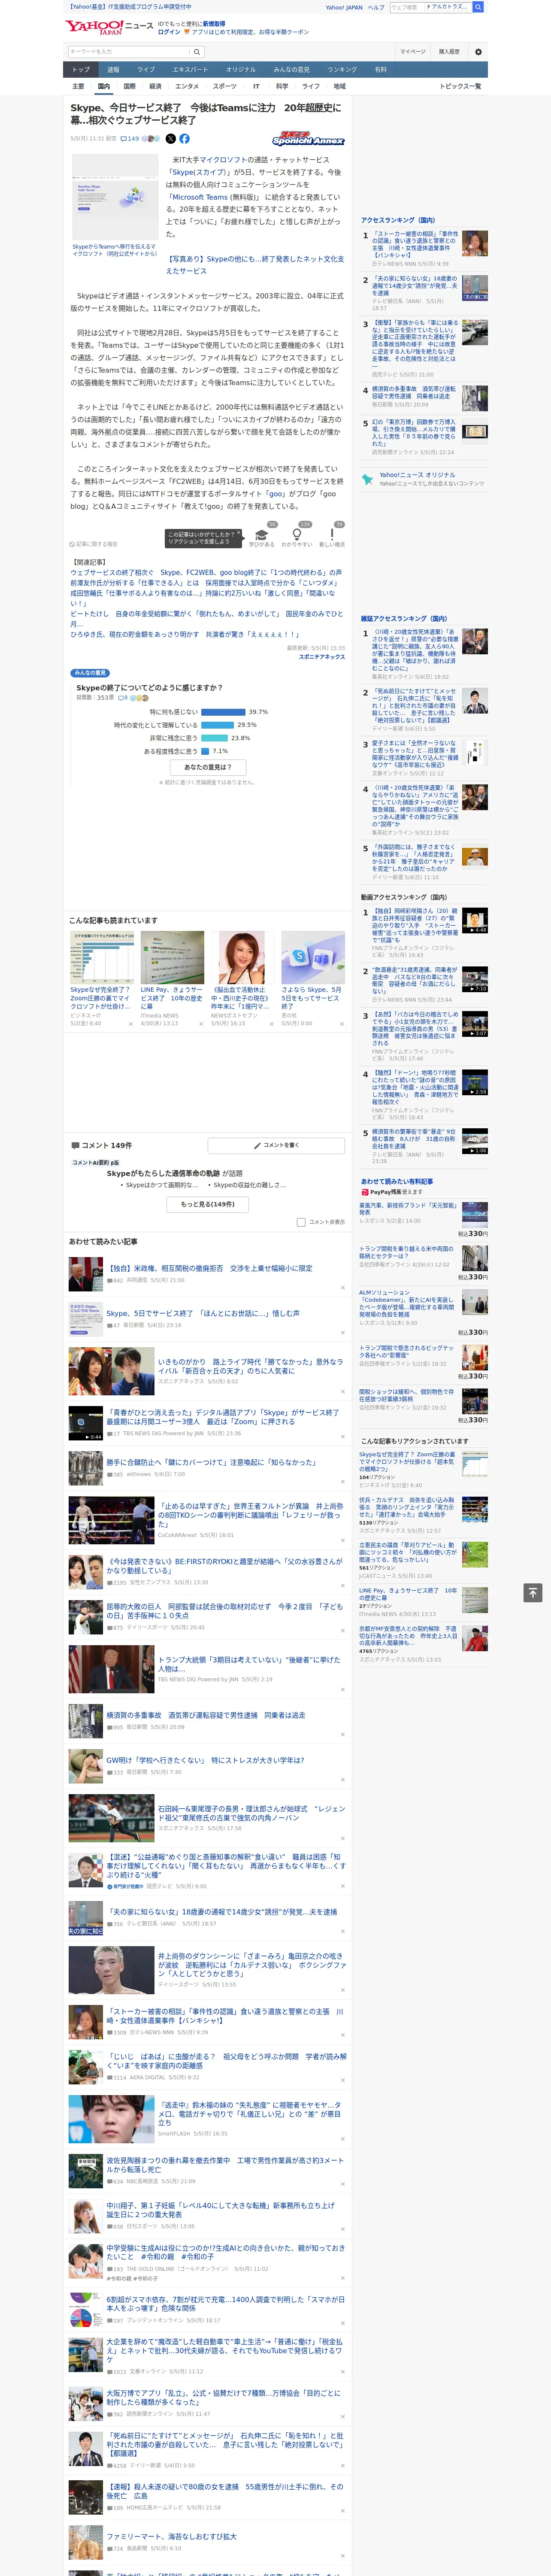Open the スポニチアネックス source link below article

(x=322, y=657)
